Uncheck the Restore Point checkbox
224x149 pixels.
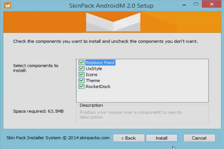(x=81, y=63)
